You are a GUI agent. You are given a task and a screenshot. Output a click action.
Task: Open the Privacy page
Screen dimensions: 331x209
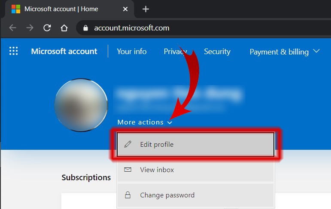pyautogui.click(x=176, y=51)
